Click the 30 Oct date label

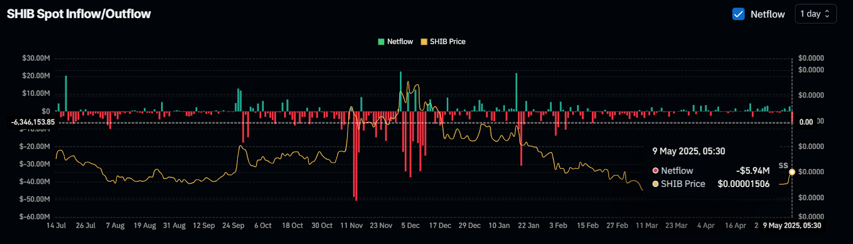[322, 225]
